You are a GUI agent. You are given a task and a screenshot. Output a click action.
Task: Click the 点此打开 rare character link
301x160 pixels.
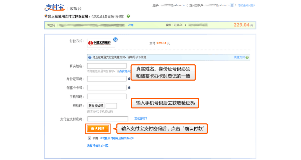click(x=125, y=71)
